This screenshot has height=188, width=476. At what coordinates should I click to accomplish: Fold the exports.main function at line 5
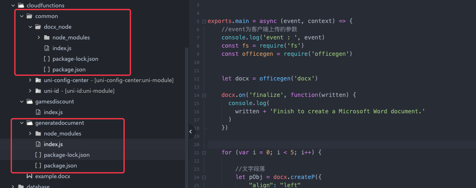204,21
